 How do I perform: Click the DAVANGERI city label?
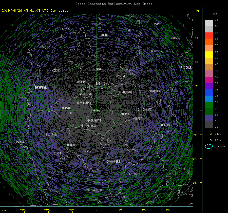point(113,162)
